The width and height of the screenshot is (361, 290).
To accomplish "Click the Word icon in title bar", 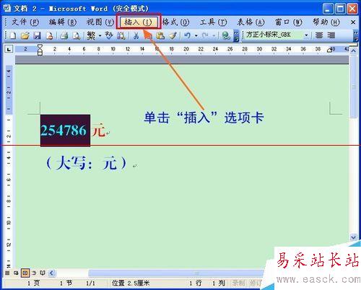I will pyautogui.click(x=7, y=8).
